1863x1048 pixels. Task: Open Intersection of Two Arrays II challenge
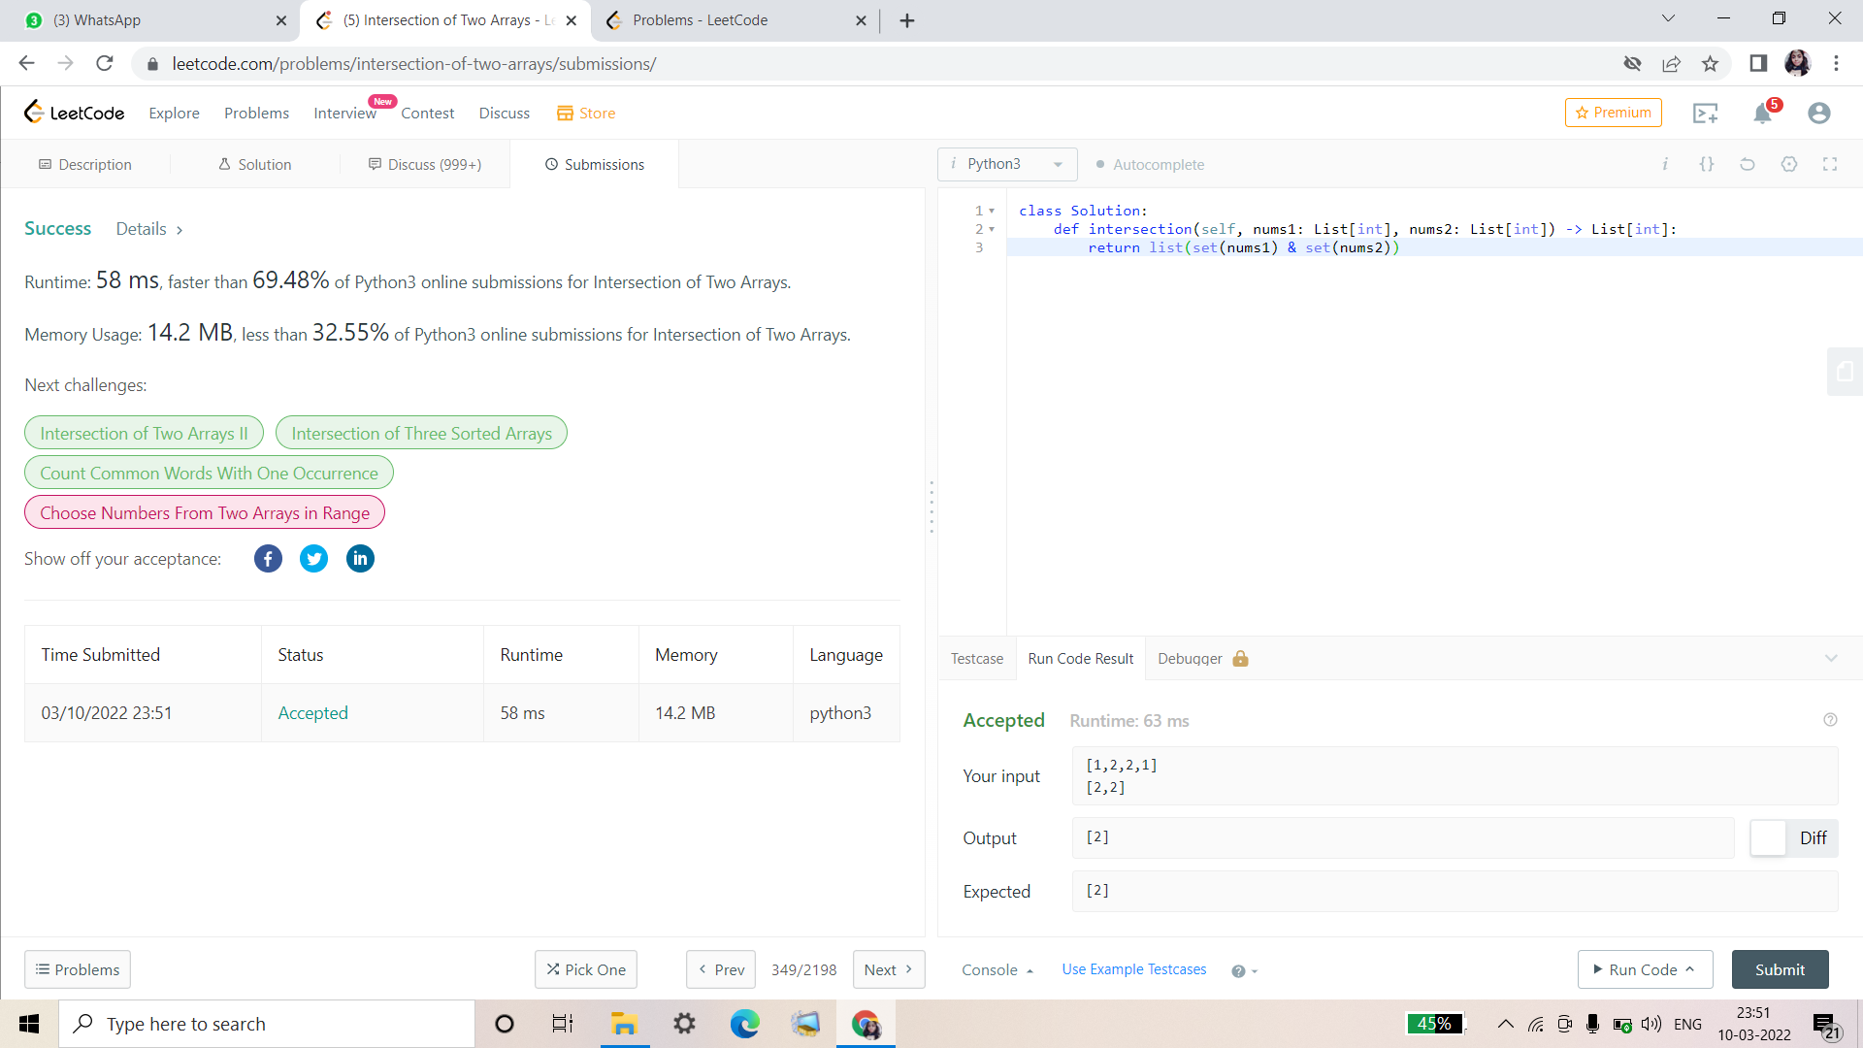coord(144,434)
